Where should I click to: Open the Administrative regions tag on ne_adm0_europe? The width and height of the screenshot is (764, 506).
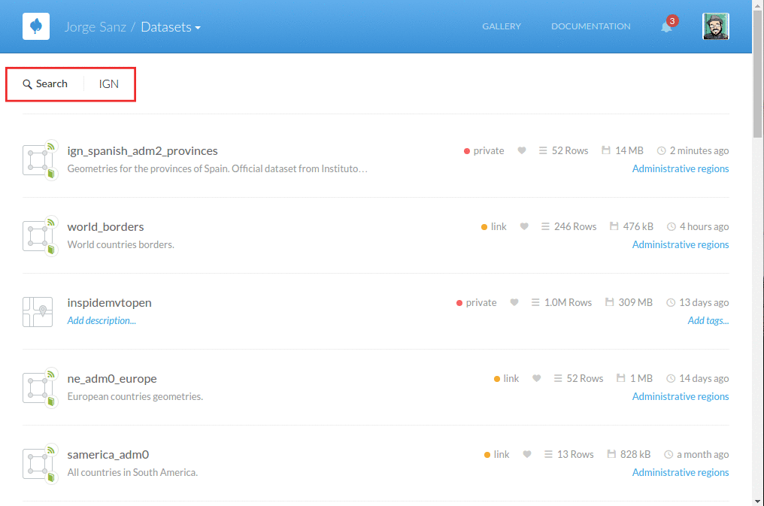(681, 395)
